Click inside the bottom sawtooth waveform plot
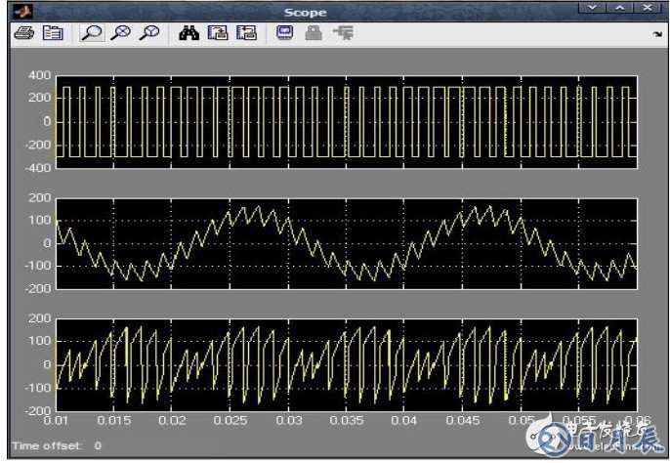This screenshot has height=463, width=670. point(347,363)
